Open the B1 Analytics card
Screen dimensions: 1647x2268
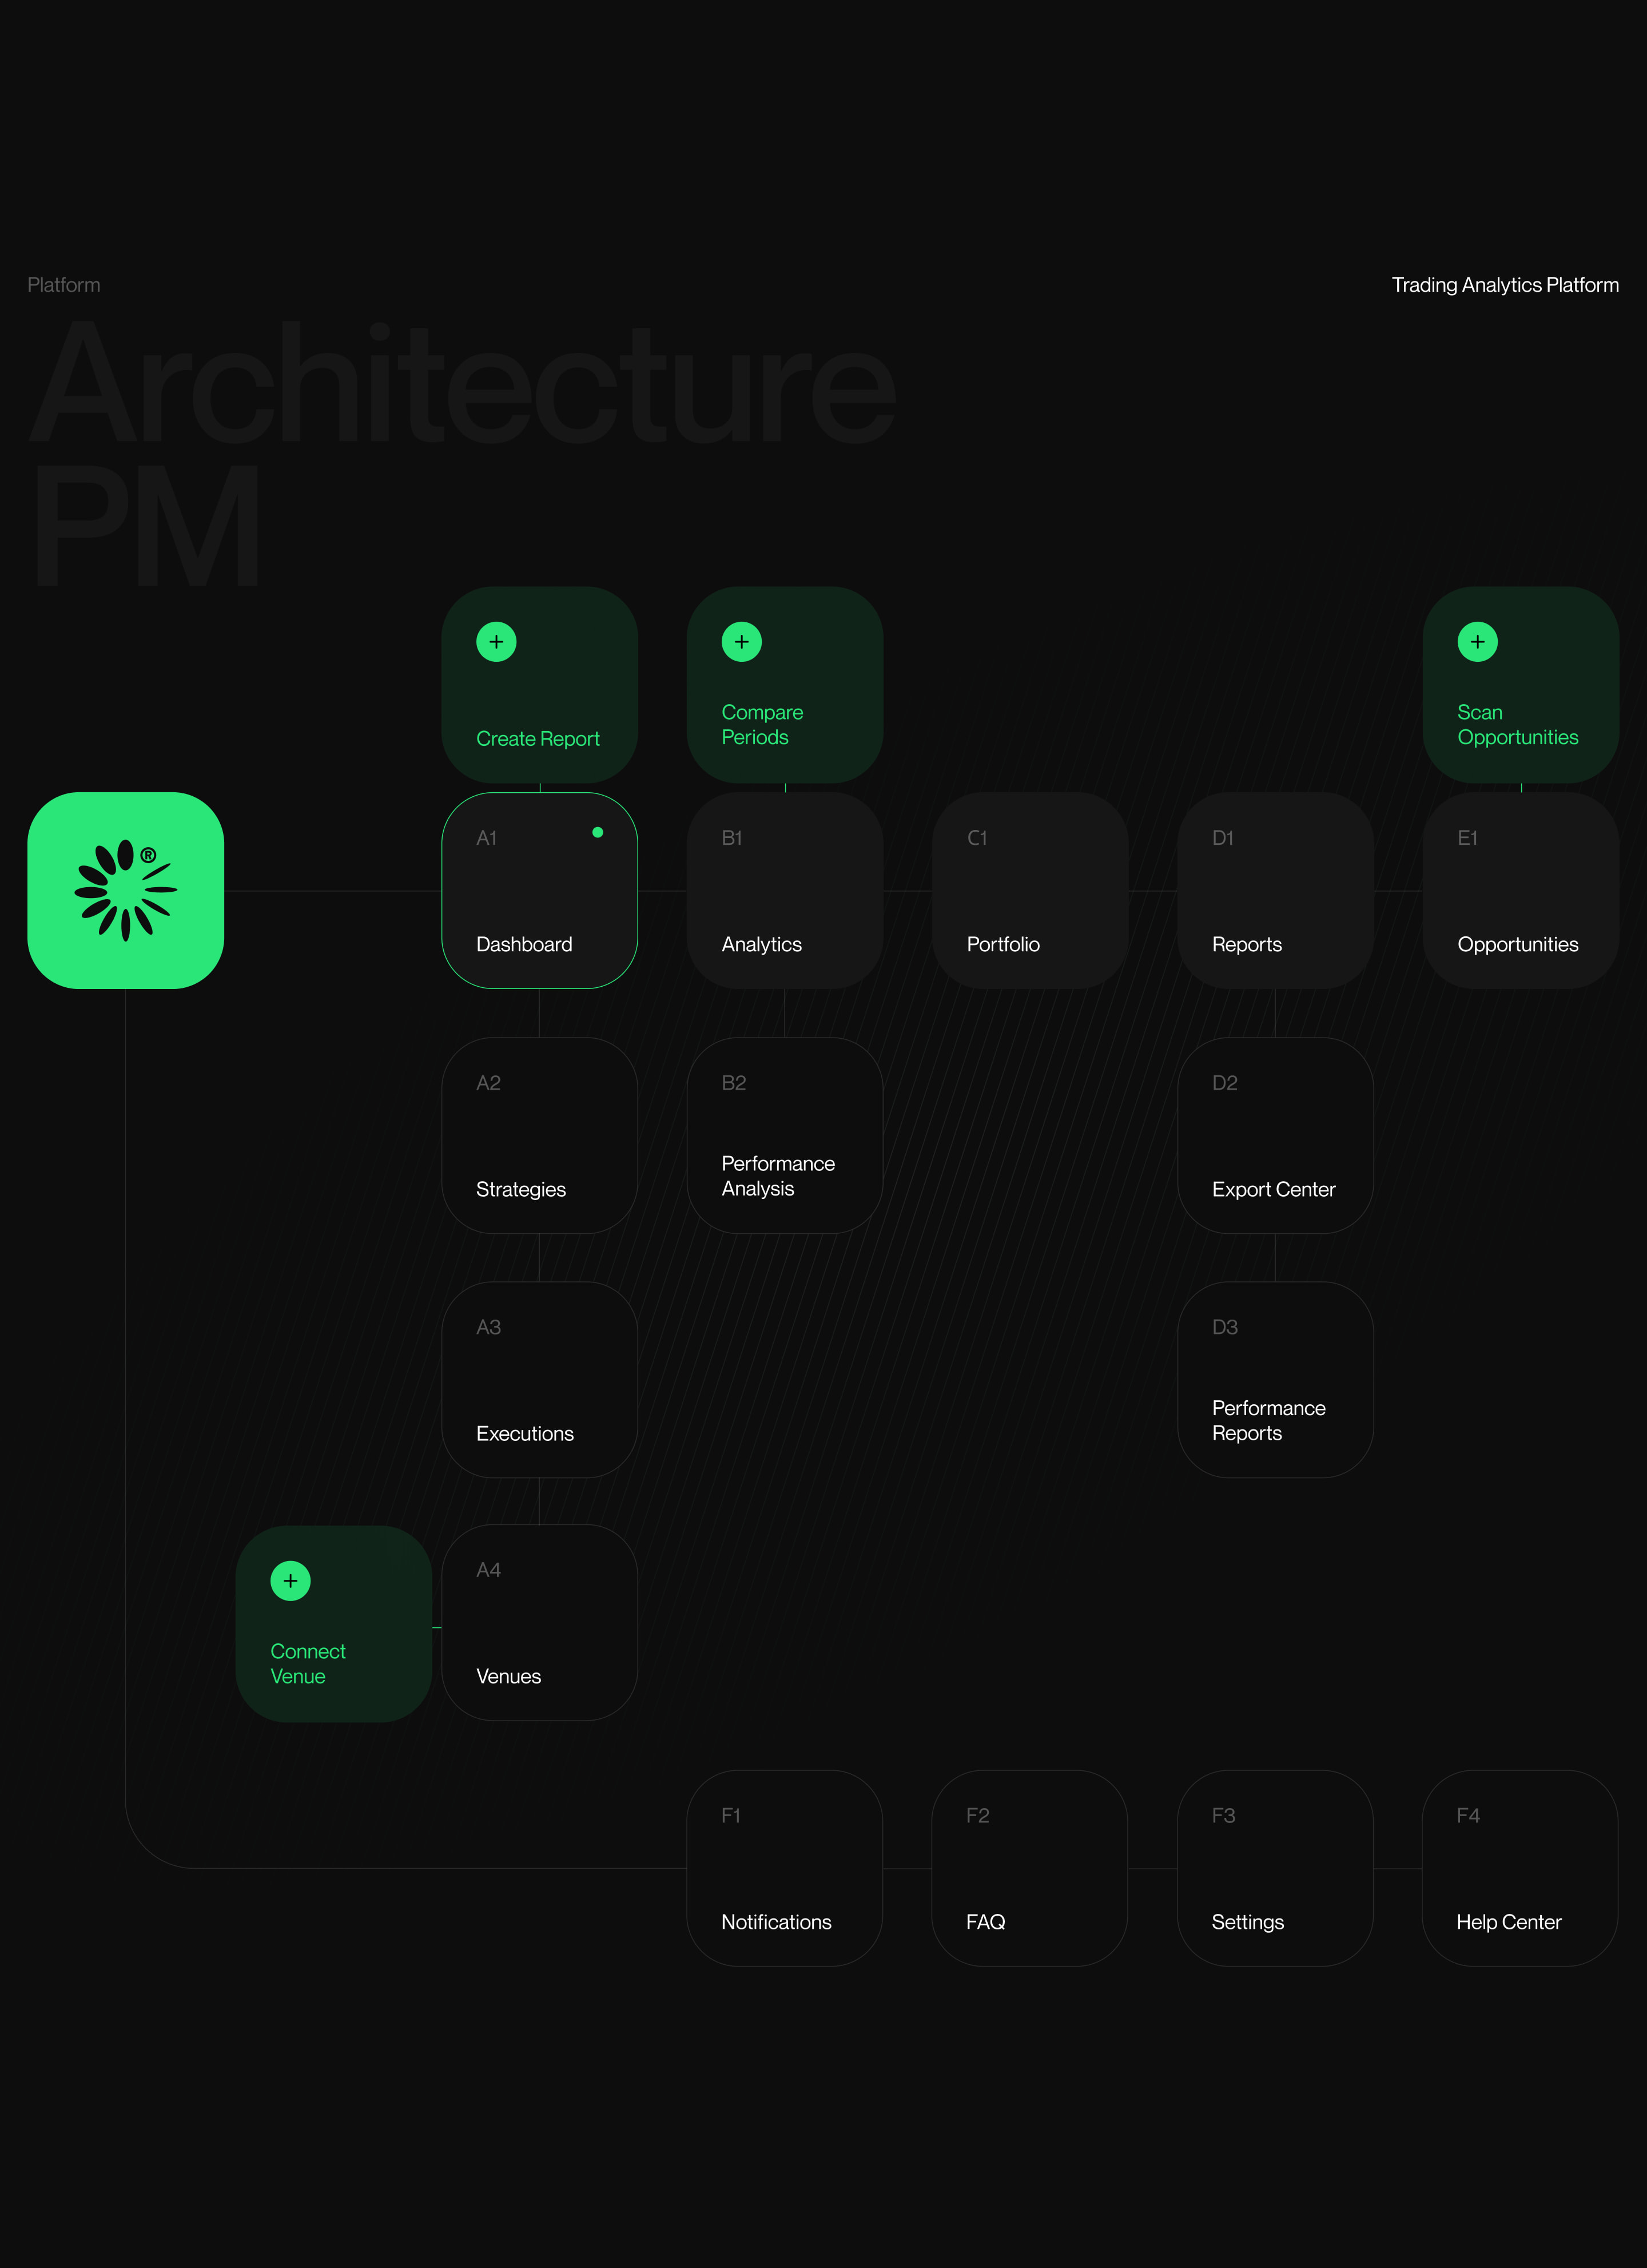785,890
